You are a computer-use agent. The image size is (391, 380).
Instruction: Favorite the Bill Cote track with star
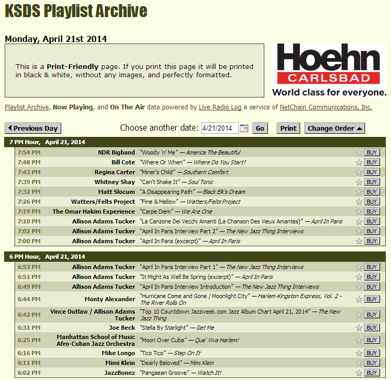359,162
